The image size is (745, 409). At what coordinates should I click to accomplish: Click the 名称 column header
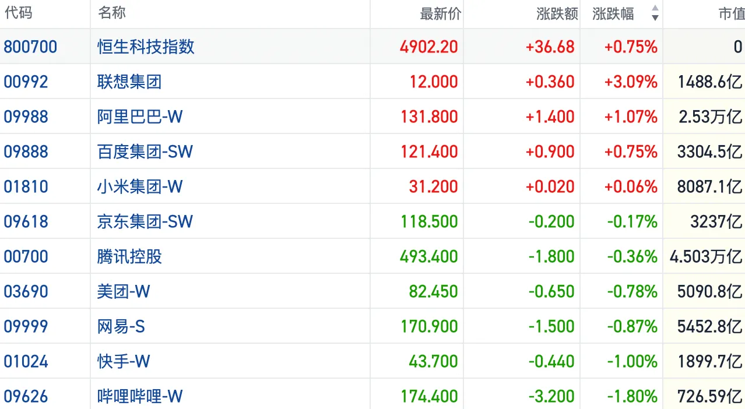(x=112, y=13)
